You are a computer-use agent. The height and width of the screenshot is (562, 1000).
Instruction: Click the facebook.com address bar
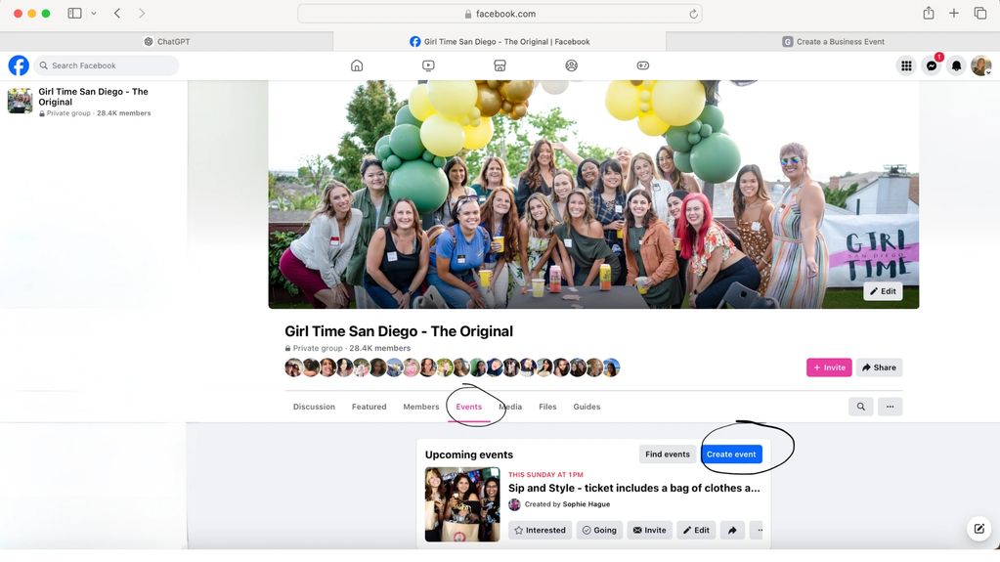pyautogui.click(x=500, y=14)
